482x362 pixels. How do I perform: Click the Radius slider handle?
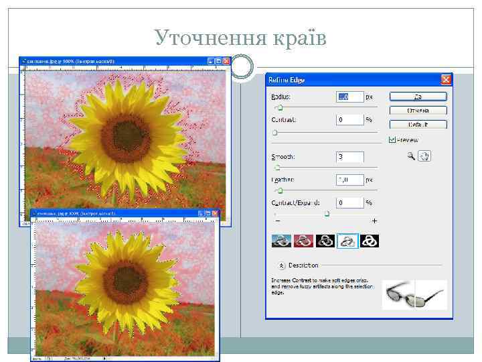click(280, 108)
